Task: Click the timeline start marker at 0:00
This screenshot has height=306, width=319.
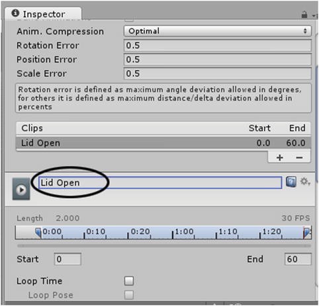Action: (38, 233)
